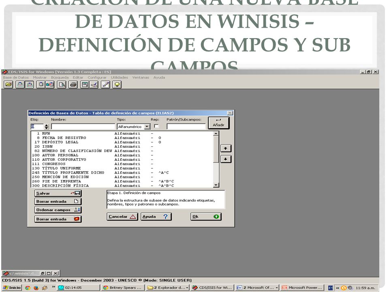Screen dimensions: 389x292
Task: Click the orange tray icon
Action: pyautogui.click(x=344, y=288)
